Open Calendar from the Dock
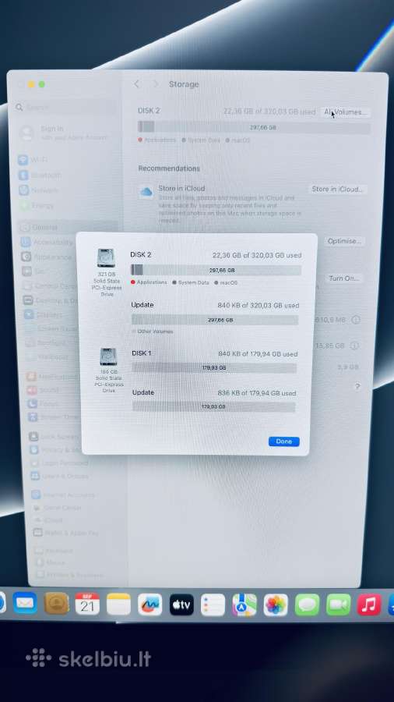394x702 pixels. 87,604
